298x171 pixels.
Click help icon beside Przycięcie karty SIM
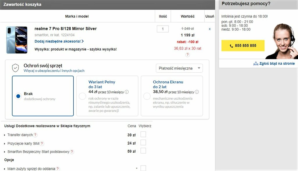42,143
